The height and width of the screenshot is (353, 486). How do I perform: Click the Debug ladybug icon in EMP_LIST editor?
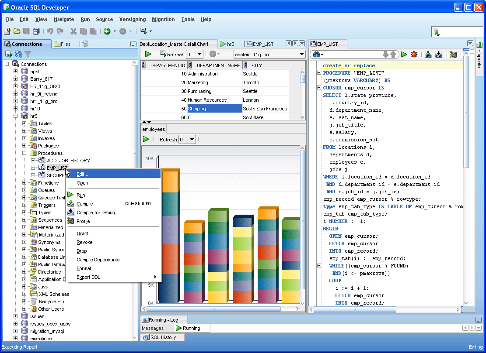point(414,55)
